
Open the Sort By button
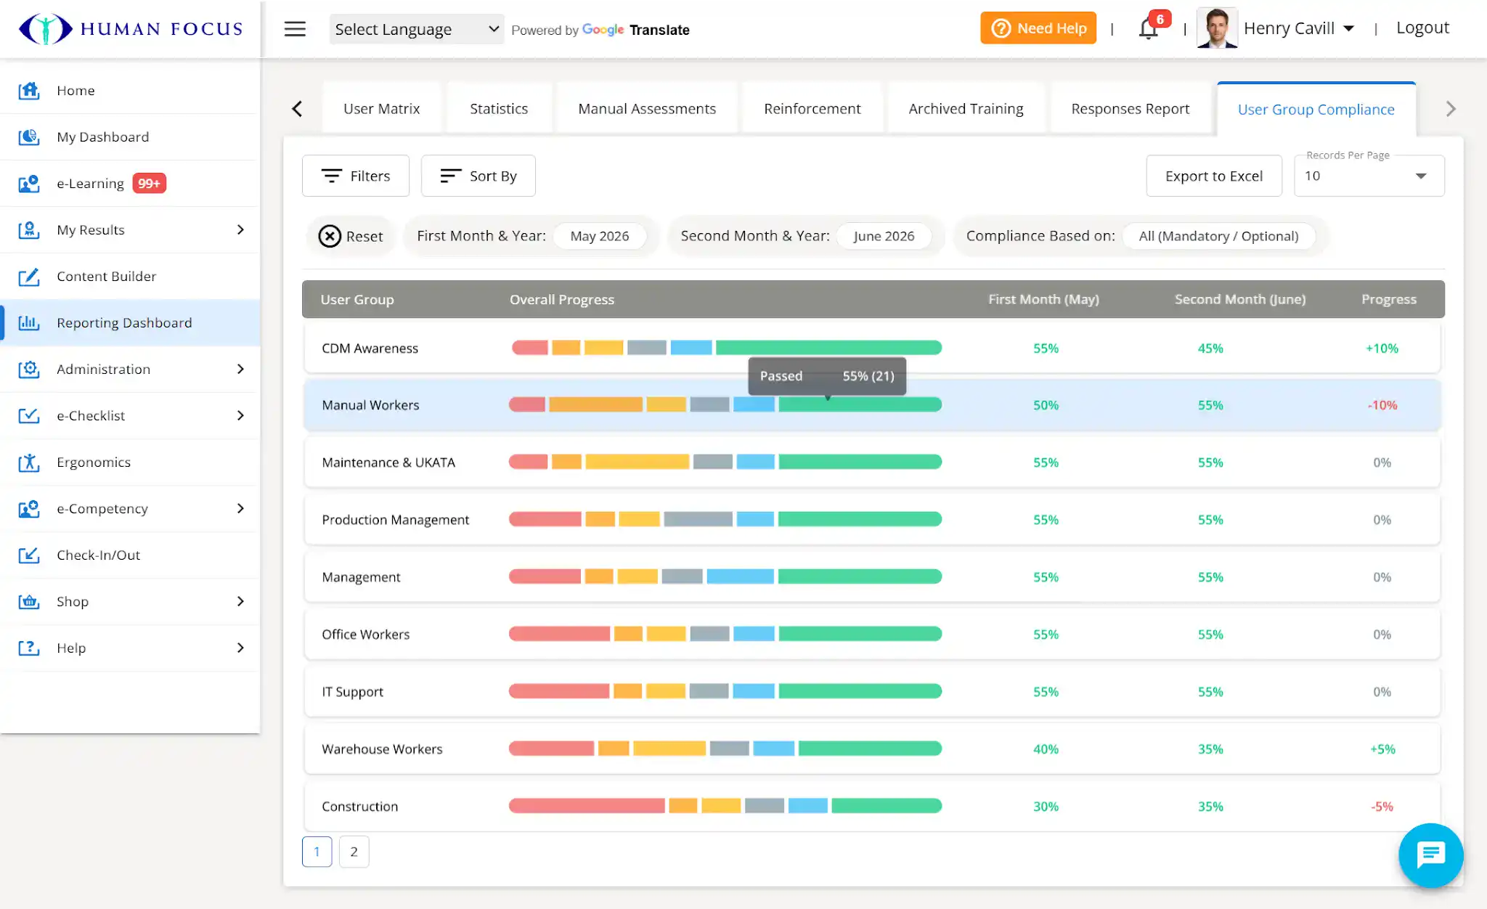click(478, 176)
